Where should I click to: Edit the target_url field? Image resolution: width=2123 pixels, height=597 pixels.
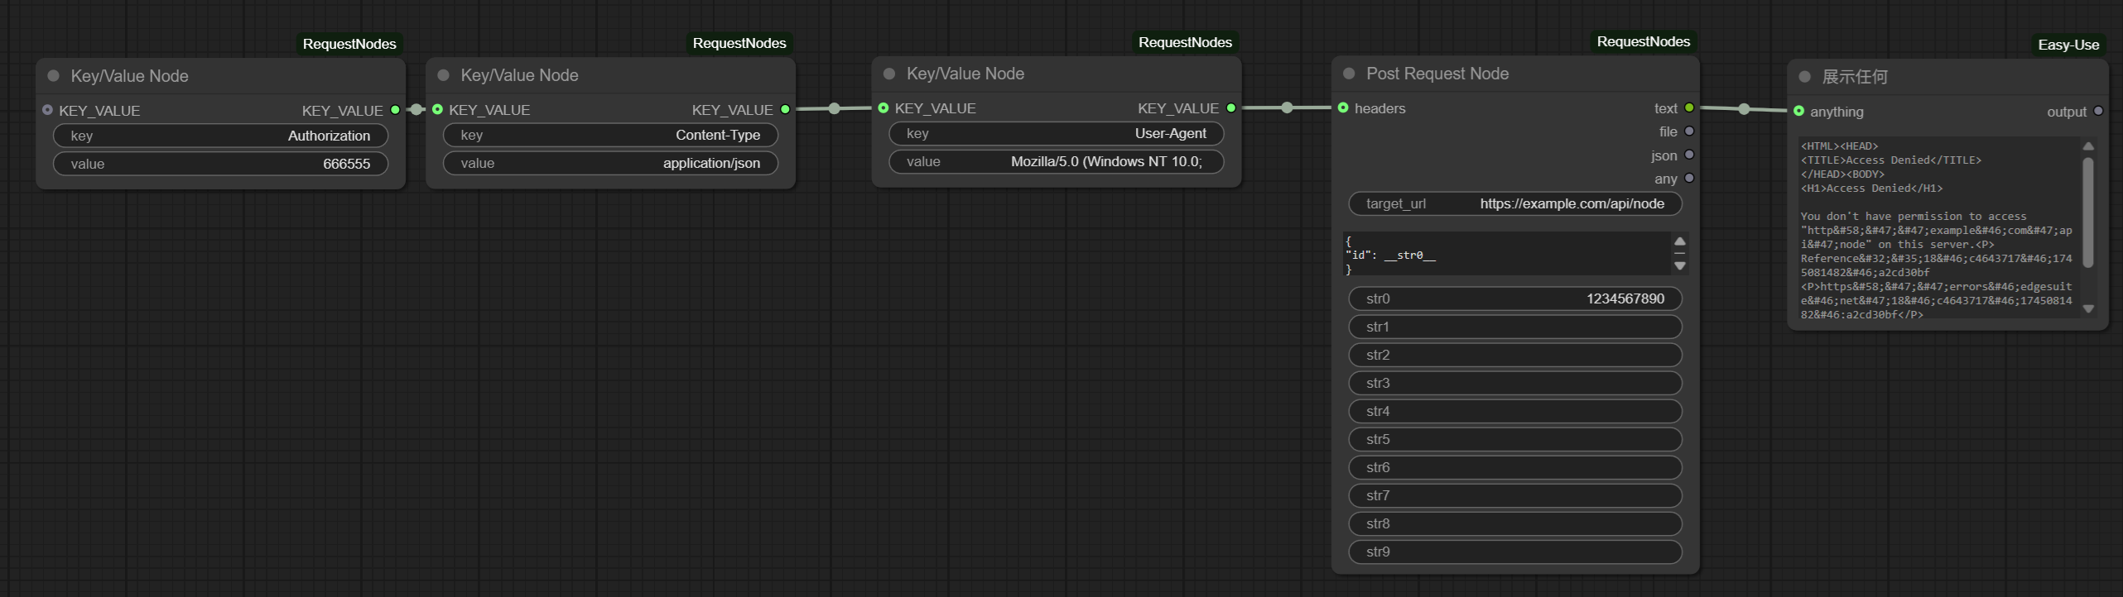[1515, 203]
